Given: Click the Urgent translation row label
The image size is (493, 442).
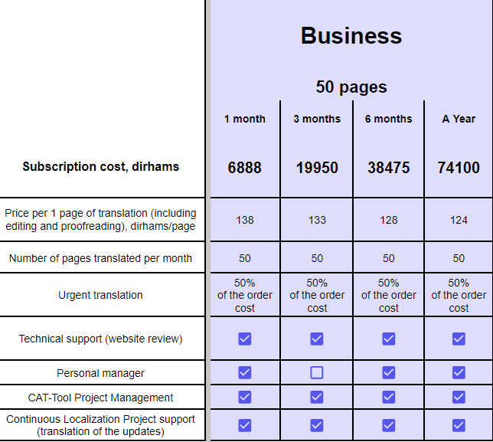Looking at the screenshot, I should 101,295.
